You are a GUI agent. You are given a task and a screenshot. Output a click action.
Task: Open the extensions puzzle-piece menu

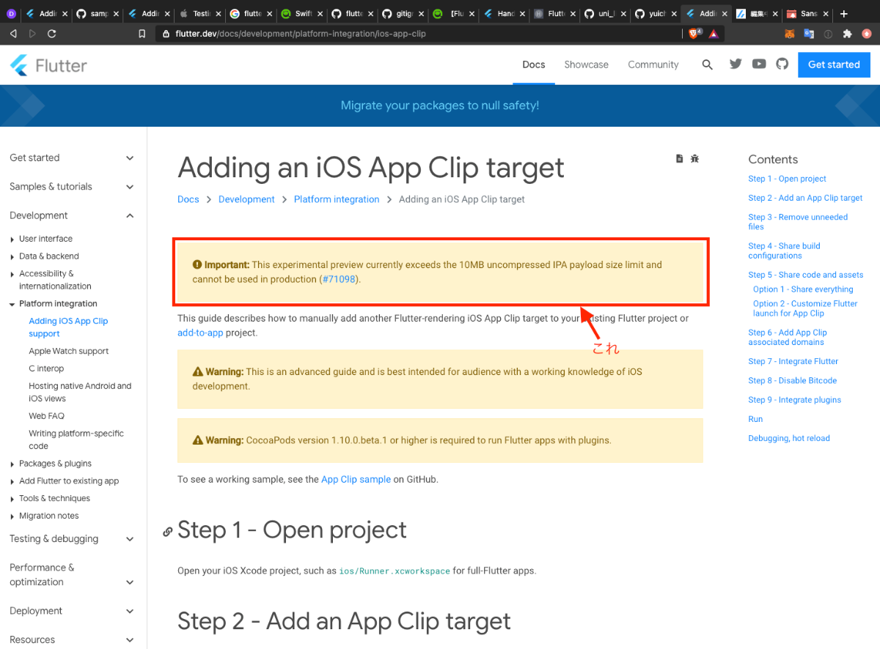pos(848,34)
